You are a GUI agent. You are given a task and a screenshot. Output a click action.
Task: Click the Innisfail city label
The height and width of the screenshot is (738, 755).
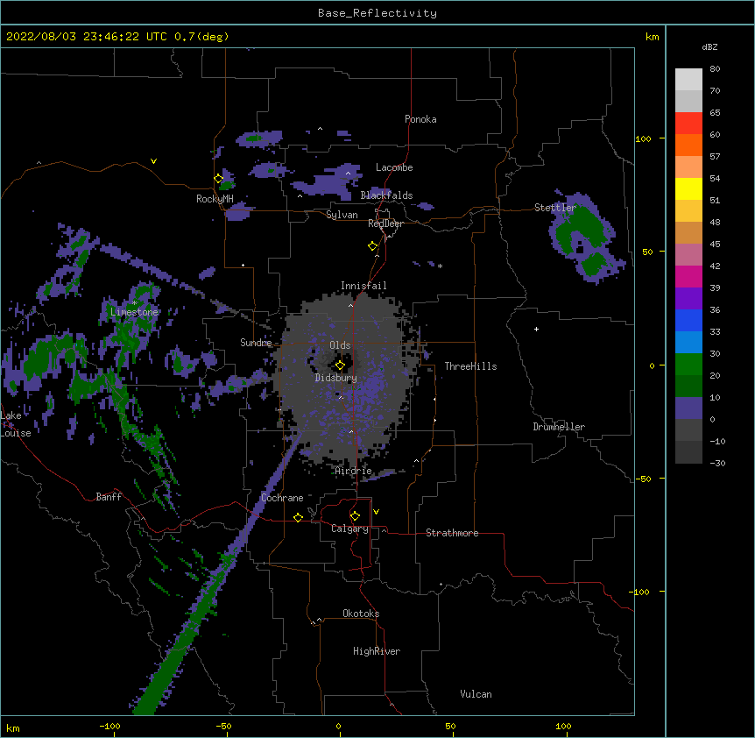tap(363, 286)
